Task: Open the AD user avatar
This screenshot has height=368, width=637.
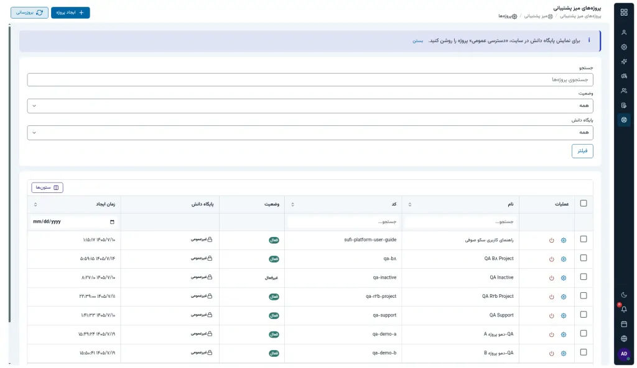Action: pyautogui.click(x=623, y=354)
